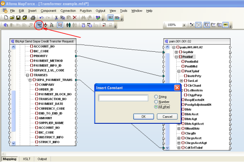Open a file with the folder icon
The width and height of the screenshot is (244, 162).
[12, 18]
